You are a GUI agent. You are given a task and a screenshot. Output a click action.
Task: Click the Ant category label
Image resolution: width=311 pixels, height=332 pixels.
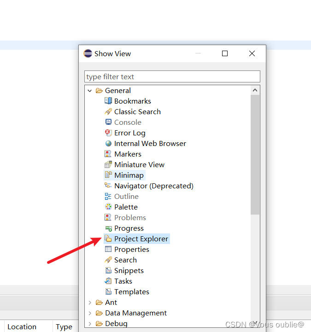(x=111, y=303)
